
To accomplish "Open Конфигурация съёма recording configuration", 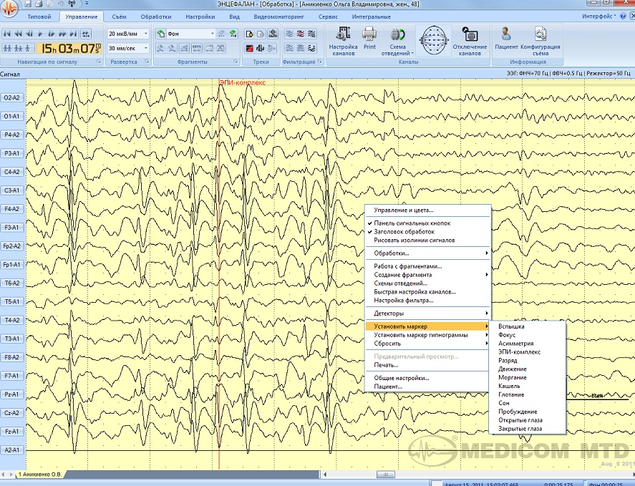I will click(541, 41).
